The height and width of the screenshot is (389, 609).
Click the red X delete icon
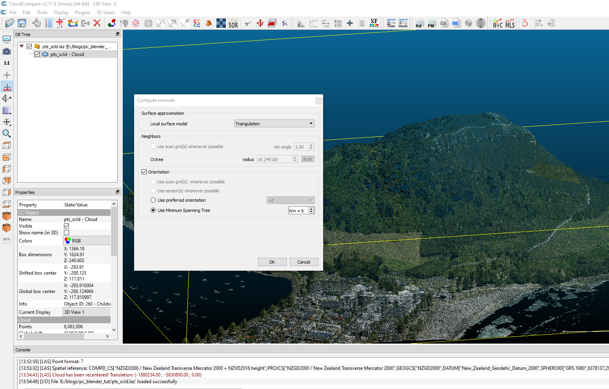click(x=97, y=23)
